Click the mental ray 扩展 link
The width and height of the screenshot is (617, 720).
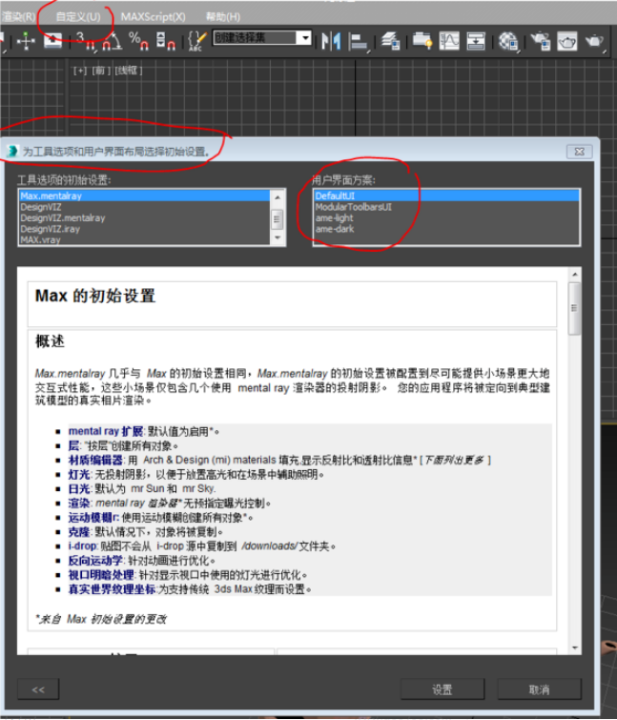[106, 432]
